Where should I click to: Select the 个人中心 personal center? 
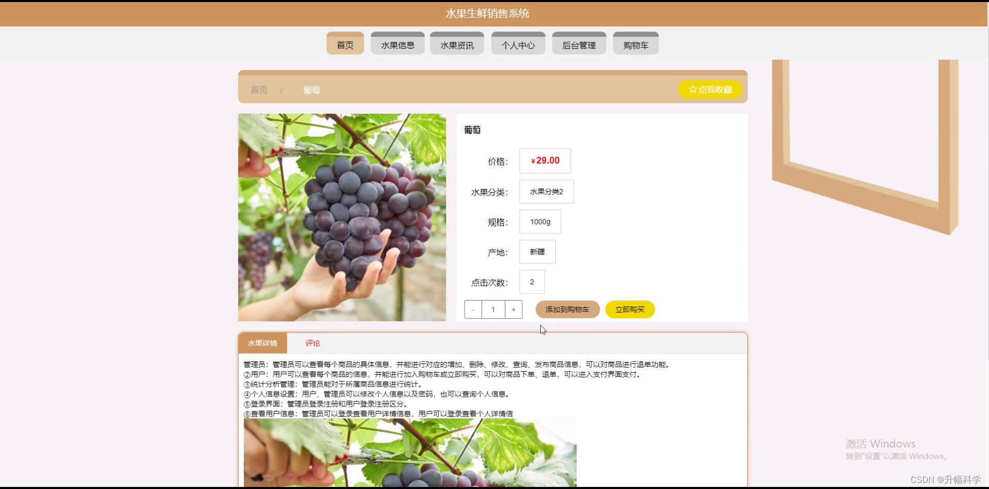pos(518,44)
